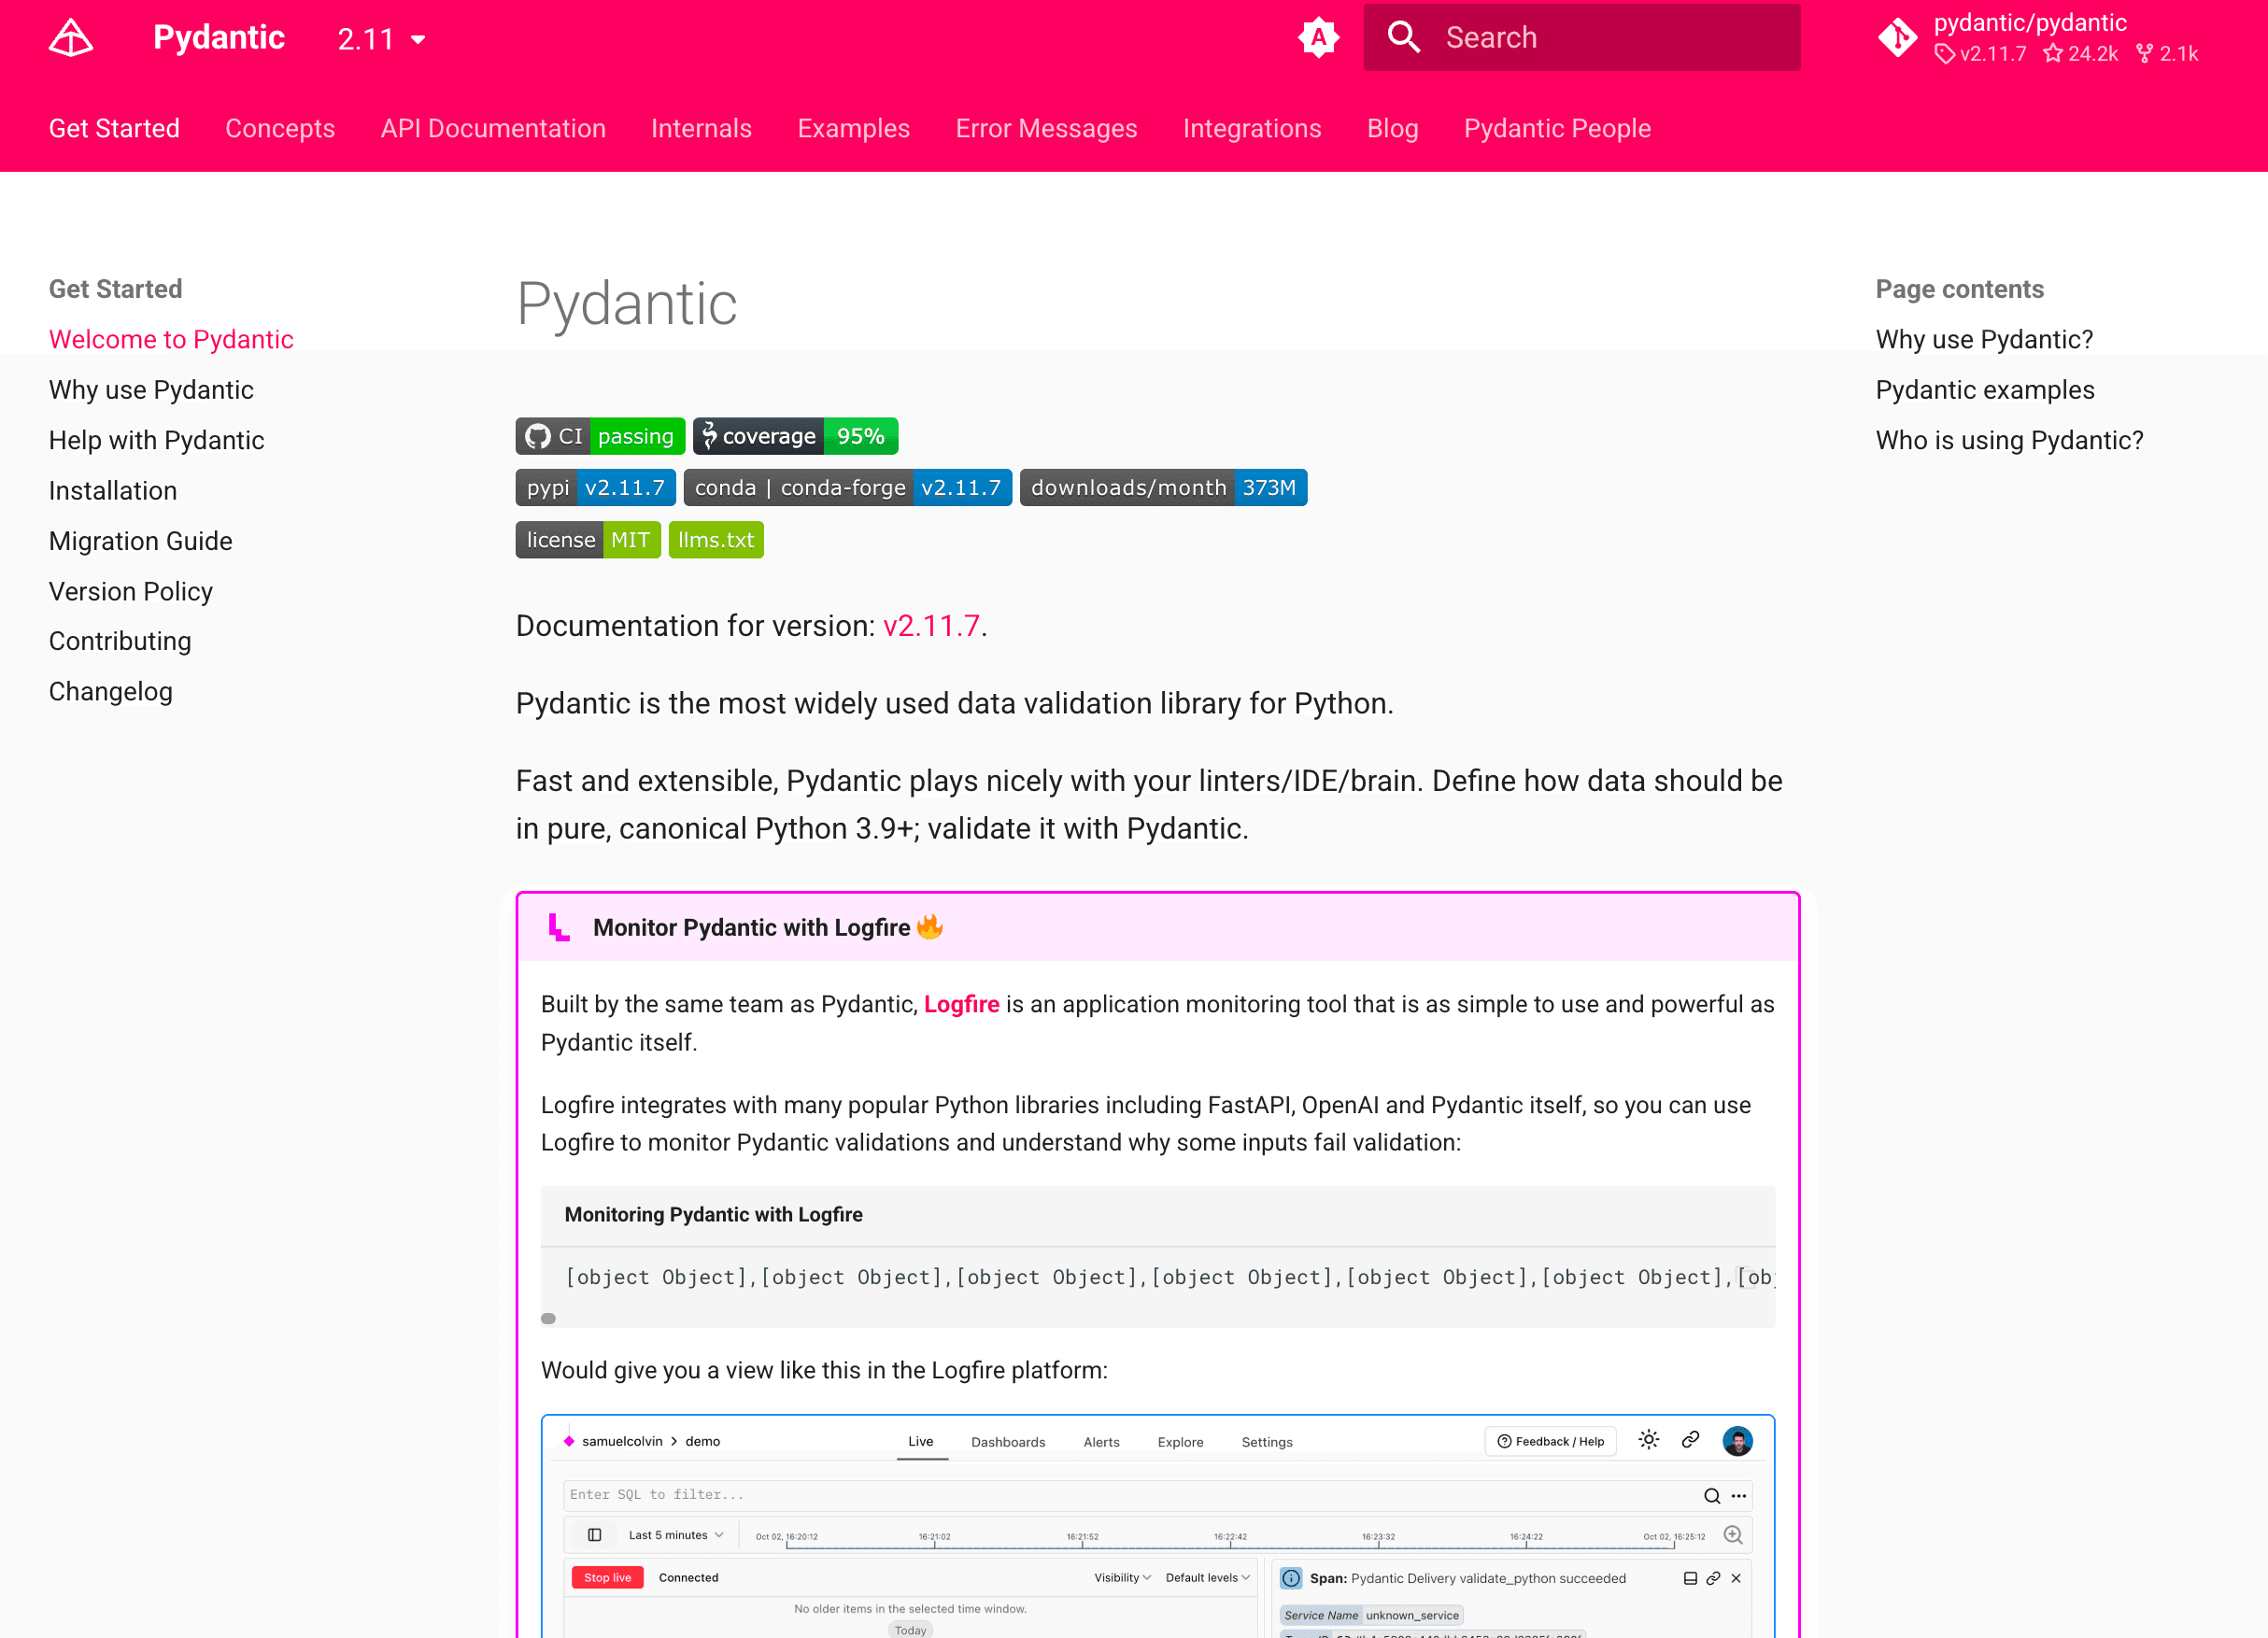Click the copy link icon in Span panel
This screenshot has width=2268, height=1638.
1713,1578
